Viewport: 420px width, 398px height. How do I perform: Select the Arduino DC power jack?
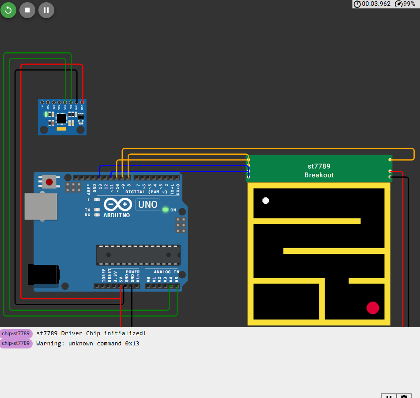click(43, 275)
